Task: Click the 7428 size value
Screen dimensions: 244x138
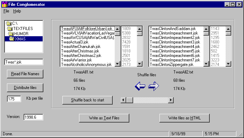Action: (x=126, y=42)
